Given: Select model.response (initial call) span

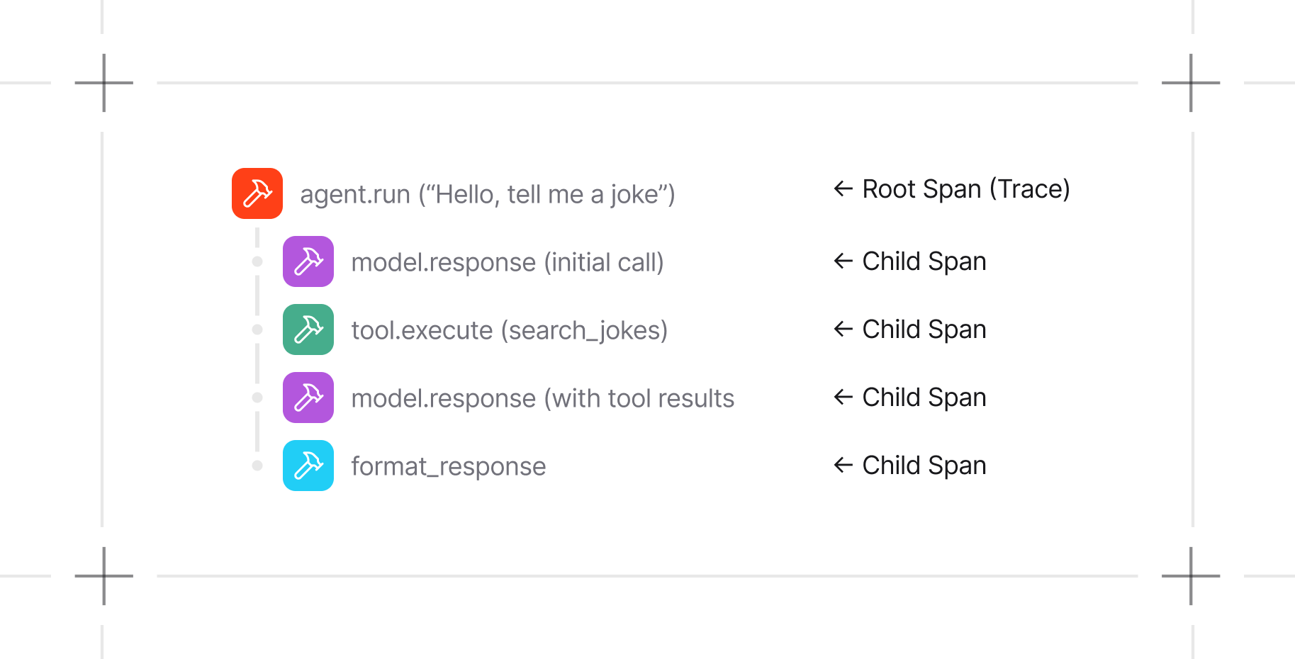Looking at the screenshot, I should [x=507, y=262].
